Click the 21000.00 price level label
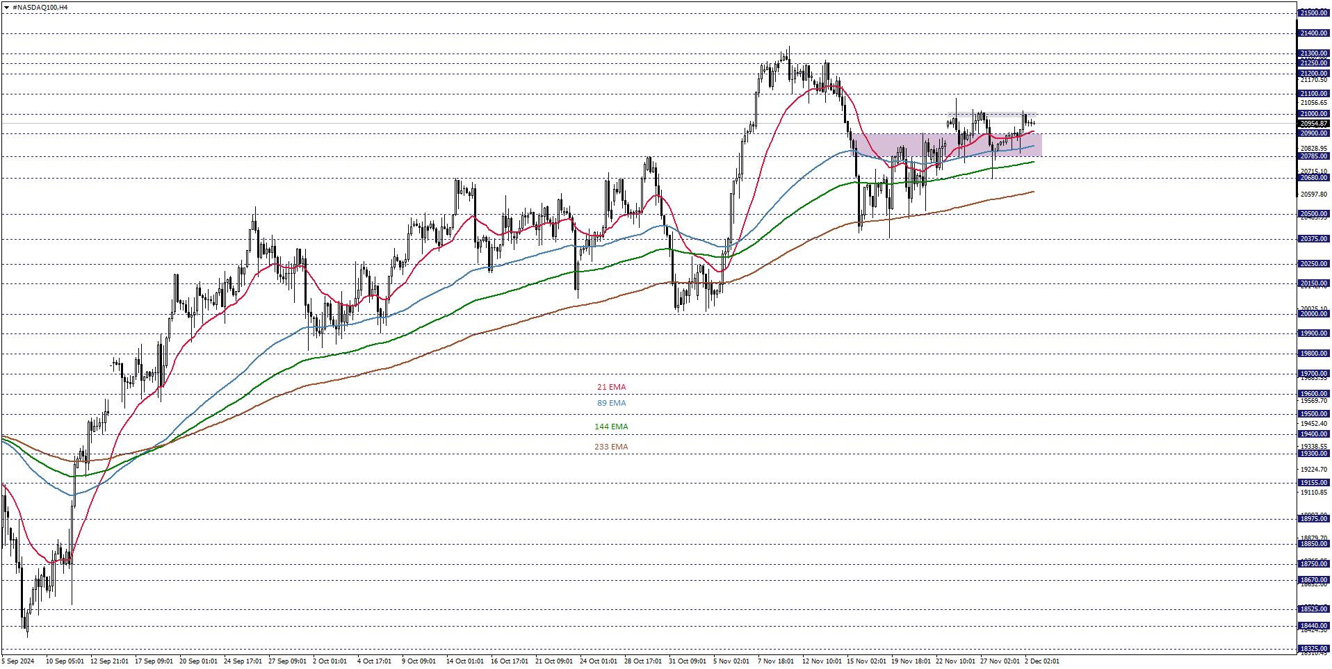The height and width of the screenshot is (669, 1332). 1313,114
